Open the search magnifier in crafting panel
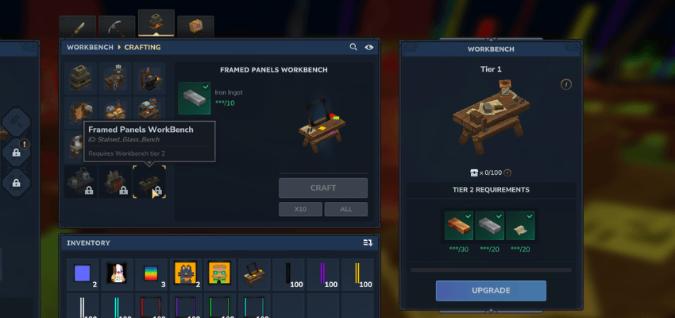This screenshot has height=318, width=675. [x=353, y=47]
